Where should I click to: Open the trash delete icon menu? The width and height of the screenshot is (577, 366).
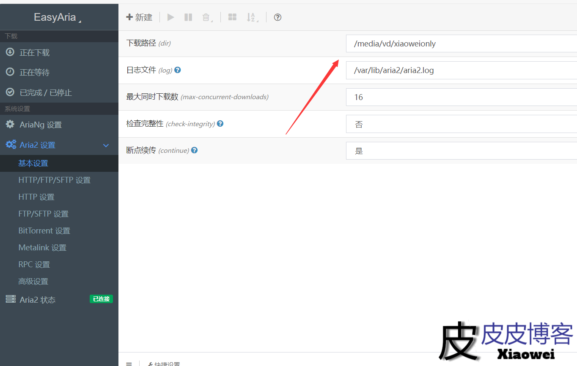[x=206, y=17]
